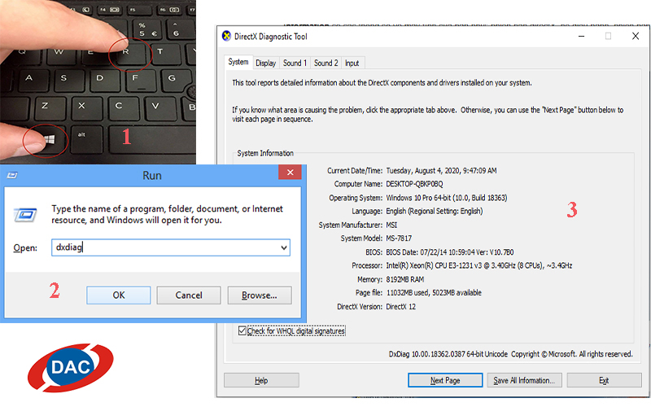The width and height of the screenshot is (651, 407).
Task: Click Save All Information... button
Action: click(x=523, y=380)
